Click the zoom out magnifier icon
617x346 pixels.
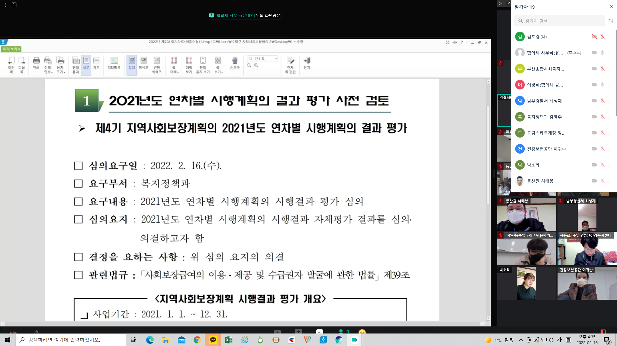[249, 65]
